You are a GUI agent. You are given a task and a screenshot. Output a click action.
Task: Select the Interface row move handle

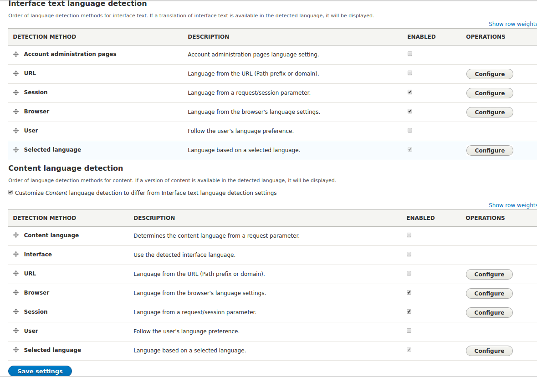(x=16, y=254)
